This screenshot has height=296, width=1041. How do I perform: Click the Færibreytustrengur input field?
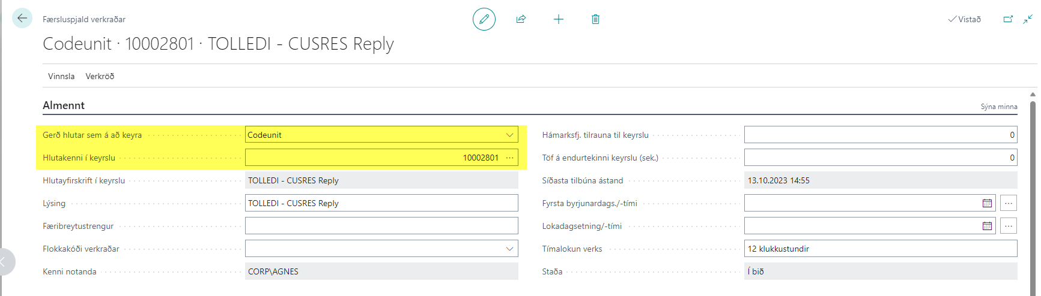(381, 226)
